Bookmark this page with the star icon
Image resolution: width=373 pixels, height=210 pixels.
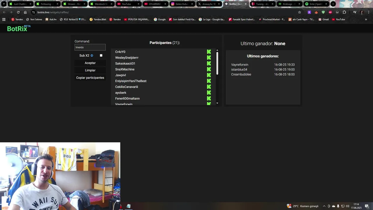299,12
